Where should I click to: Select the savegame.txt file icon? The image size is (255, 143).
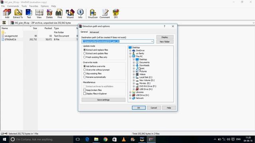pyautogui.click(x=3, y=36)
